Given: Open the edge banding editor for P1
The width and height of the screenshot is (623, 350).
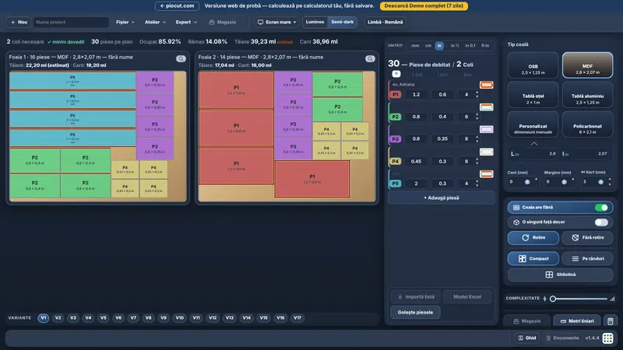Looking at the screenshot, I should [486, 85].
